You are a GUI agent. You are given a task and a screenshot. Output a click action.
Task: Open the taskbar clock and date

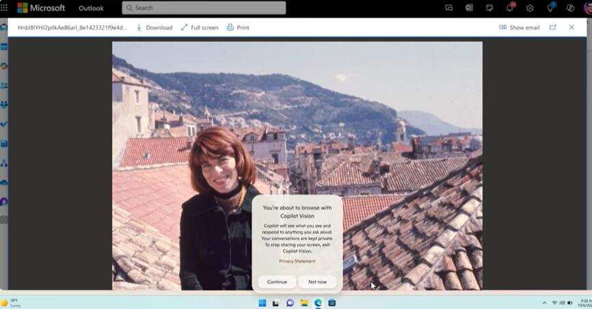click(585, 303)
